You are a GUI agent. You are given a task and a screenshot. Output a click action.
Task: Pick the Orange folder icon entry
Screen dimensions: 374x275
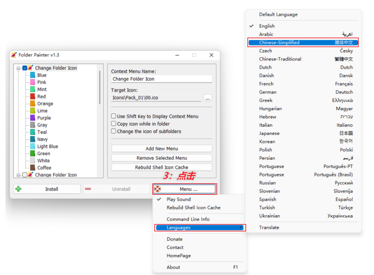33,104
